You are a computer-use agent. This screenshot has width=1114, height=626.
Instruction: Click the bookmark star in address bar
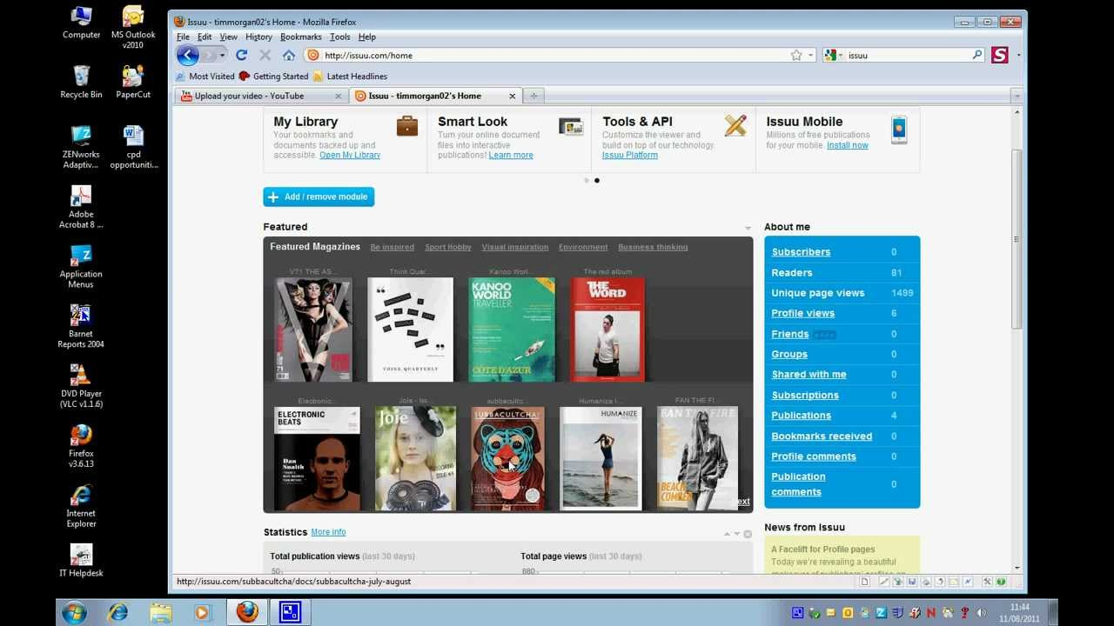pyautogui.click(x=796, y=55)
